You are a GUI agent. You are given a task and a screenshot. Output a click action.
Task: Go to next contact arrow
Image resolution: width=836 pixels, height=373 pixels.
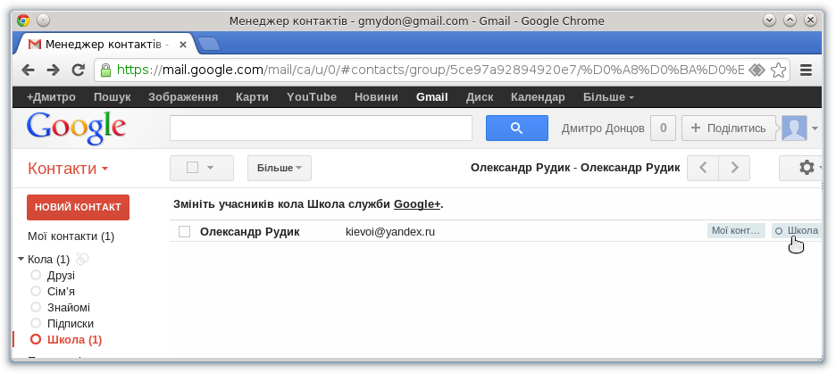click(x=734, y=168)
